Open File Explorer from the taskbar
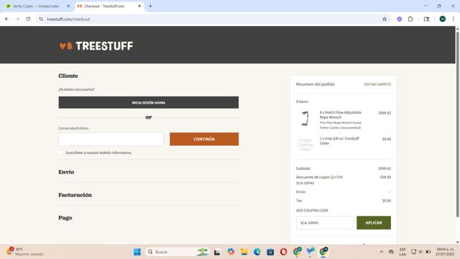This screenshot has height=259, width=460. (x=244, y=252)
